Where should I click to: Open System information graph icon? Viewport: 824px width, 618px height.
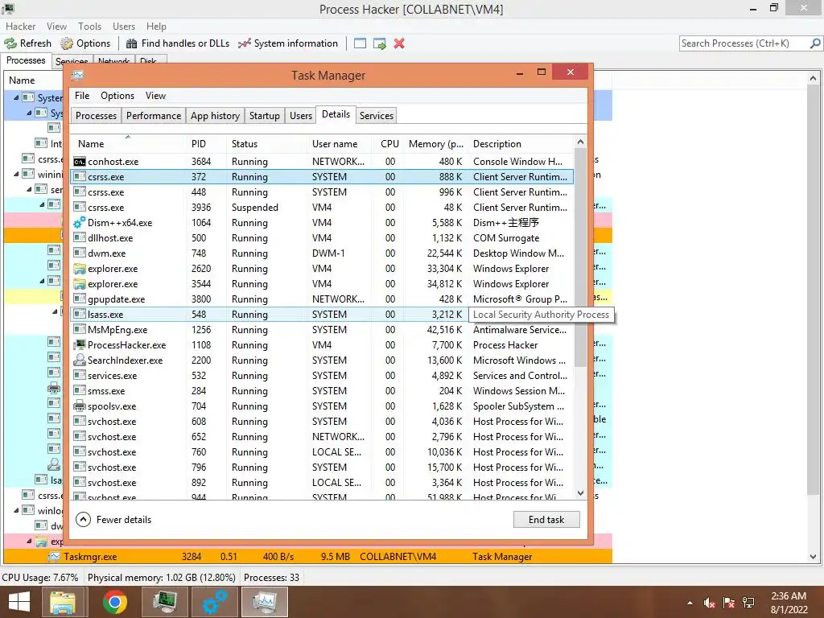pos(245,43)
